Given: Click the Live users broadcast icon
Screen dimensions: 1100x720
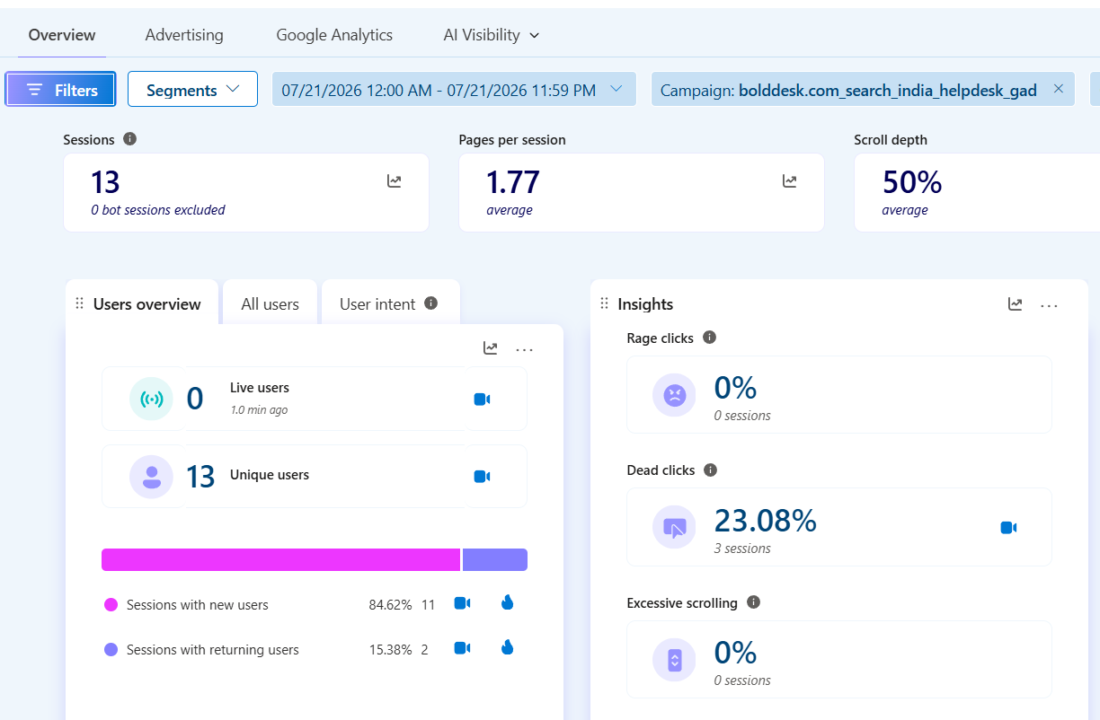Looking at the screenshot, I should point(151,399).
